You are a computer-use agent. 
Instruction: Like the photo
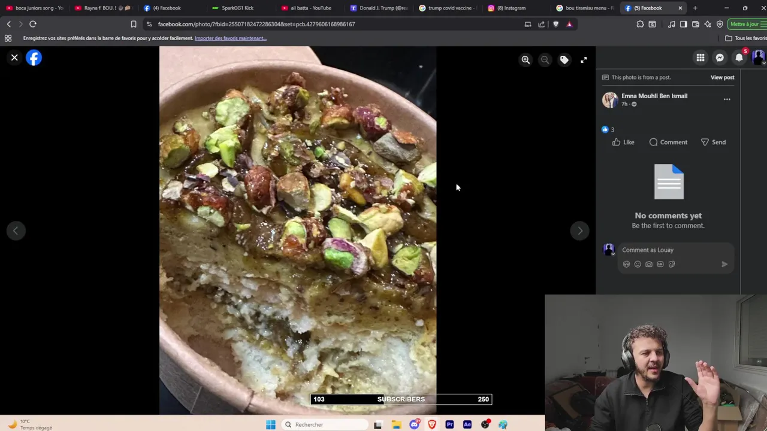(x=623, y=142)
